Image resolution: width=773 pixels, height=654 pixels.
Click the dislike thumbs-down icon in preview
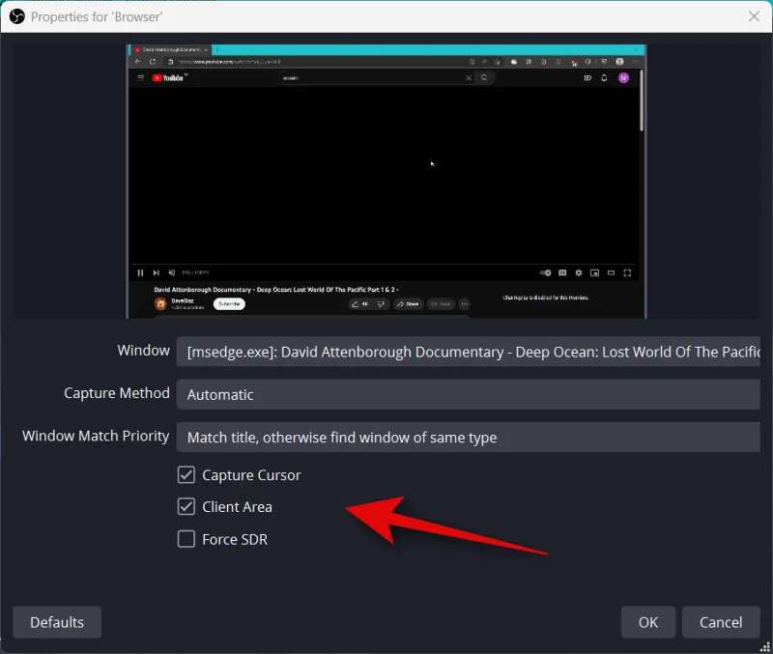point(381,304)
